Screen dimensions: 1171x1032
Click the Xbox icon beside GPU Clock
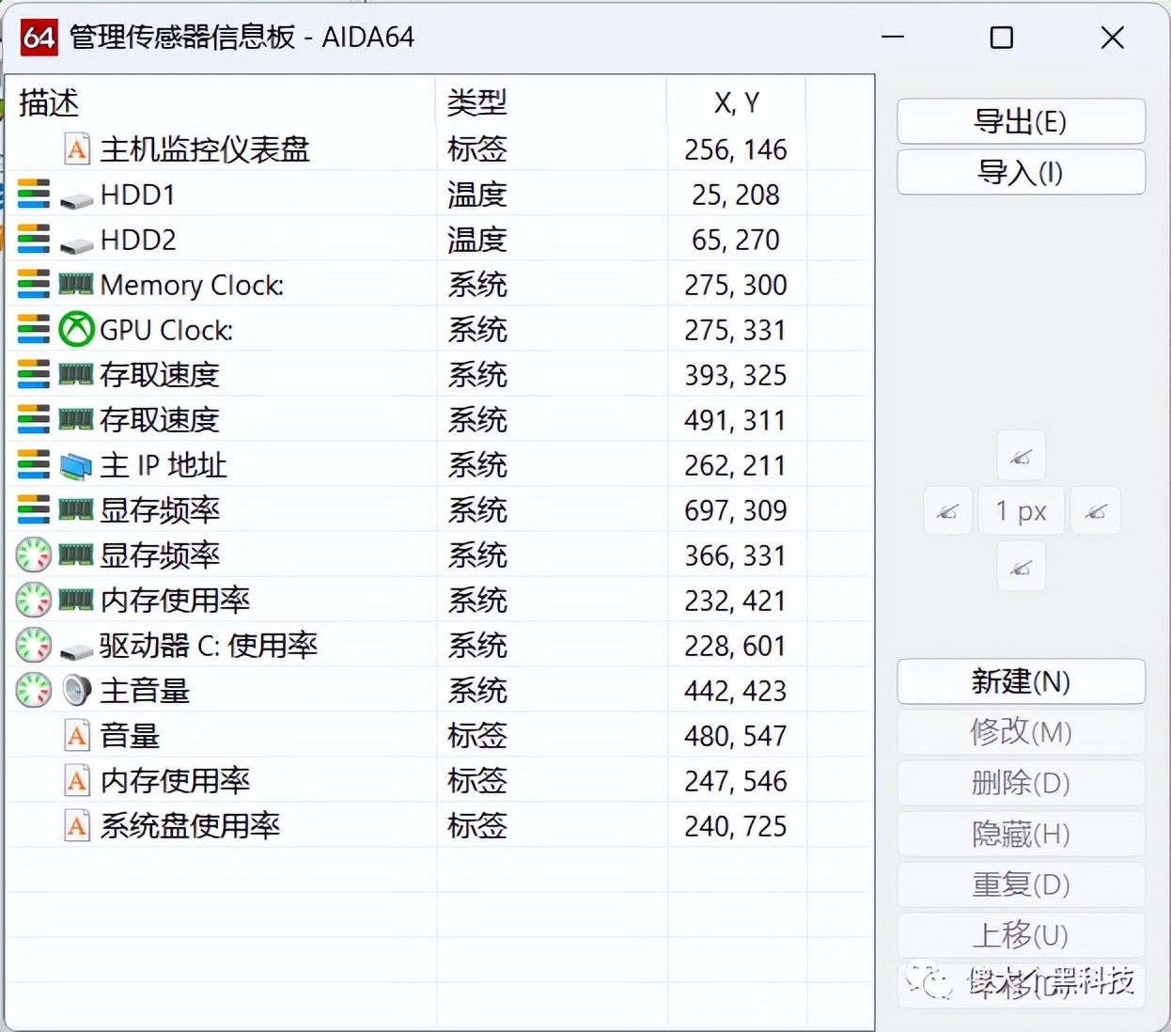pyautogui.click(x=75, y=329)
